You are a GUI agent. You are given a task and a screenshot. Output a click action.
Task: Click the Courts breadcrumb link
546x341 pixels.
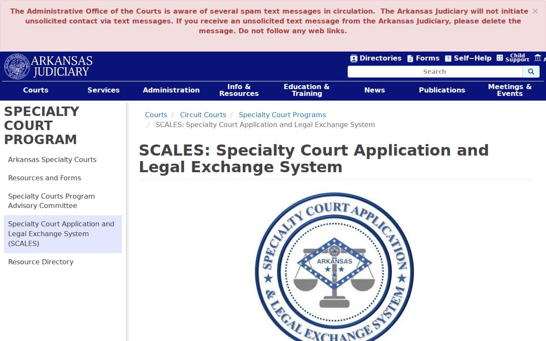click(156, 115)
